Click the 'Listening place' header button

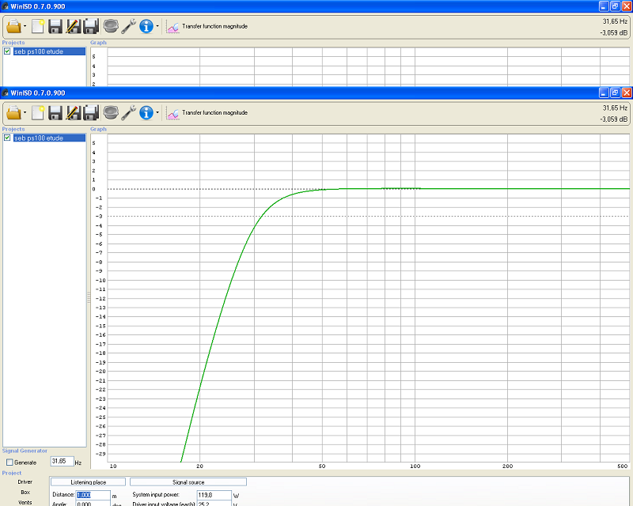pos(88,482)
